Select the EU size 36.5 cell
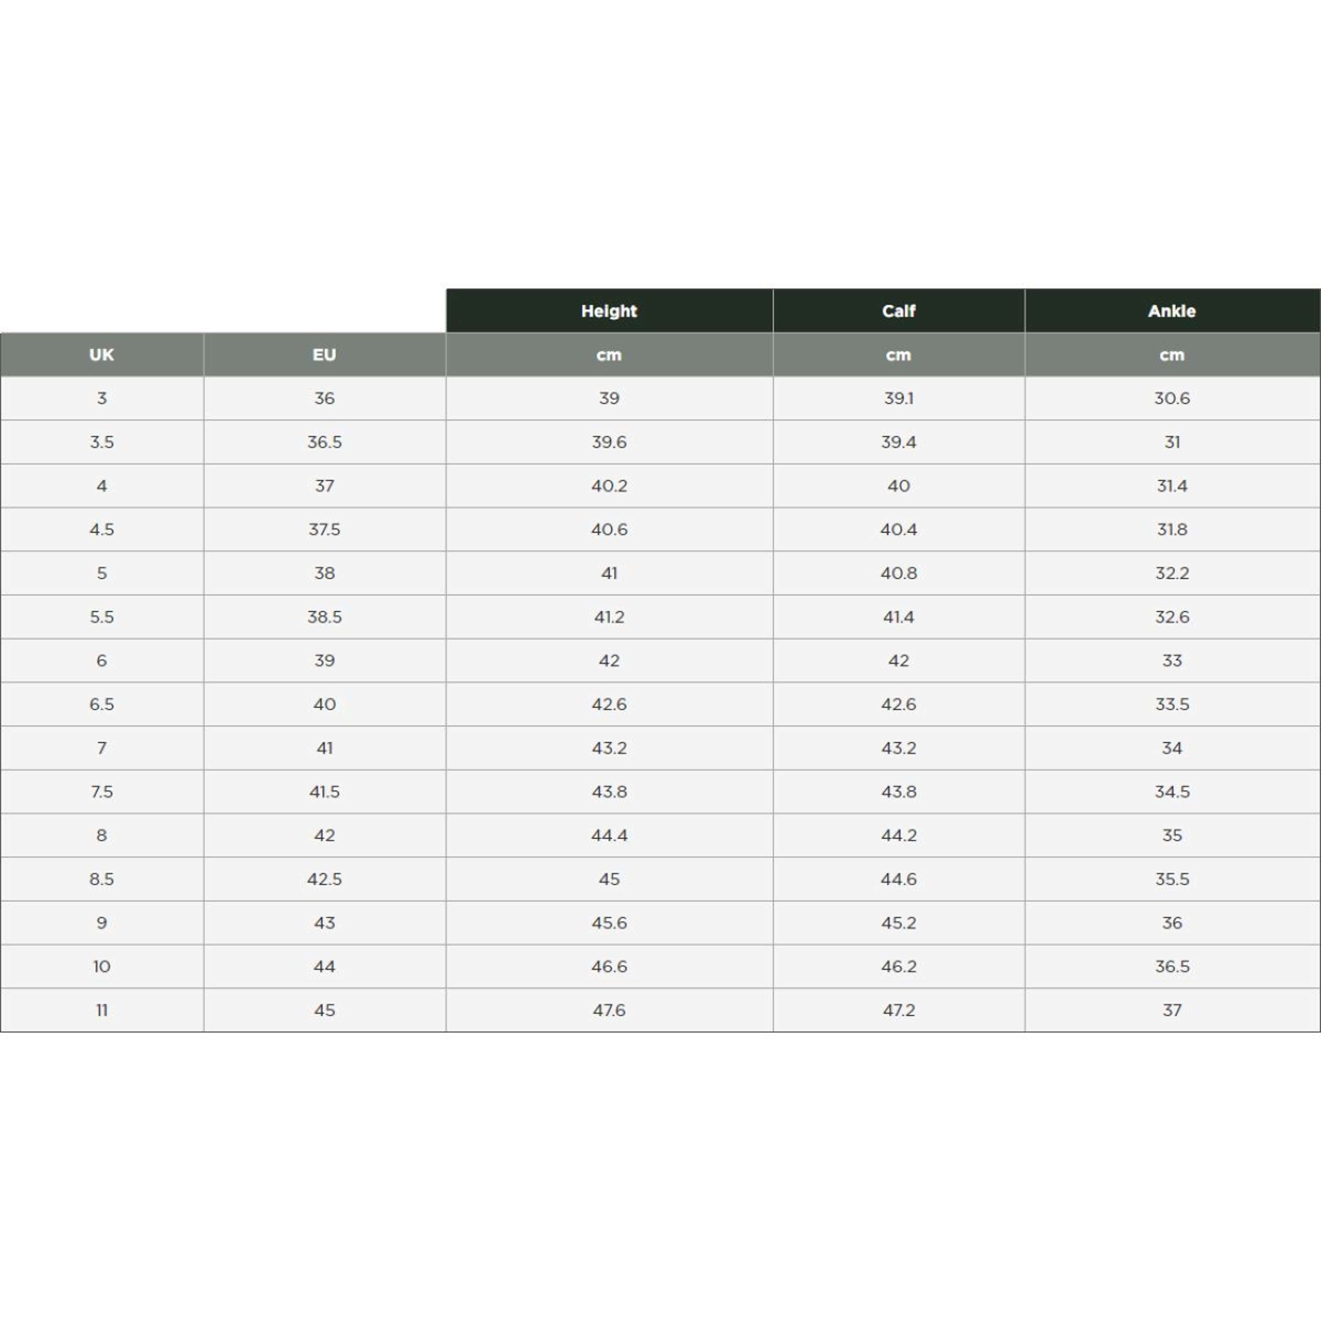The height and width of the screenshot is (1321, 1321). coord(325,443)
